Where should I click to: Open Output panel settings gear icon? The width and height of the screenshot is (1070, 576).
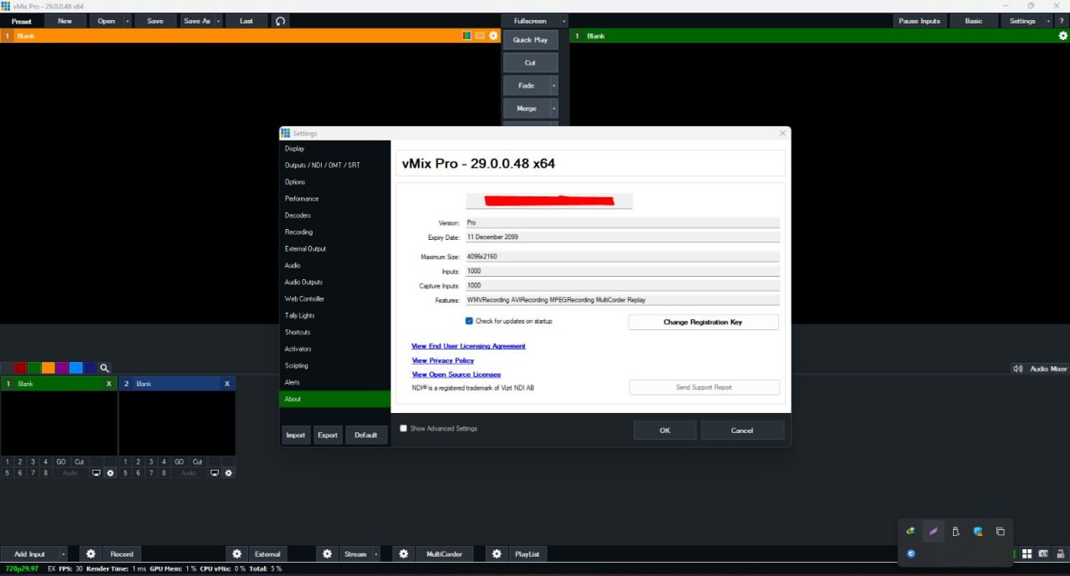[1063, 36]
